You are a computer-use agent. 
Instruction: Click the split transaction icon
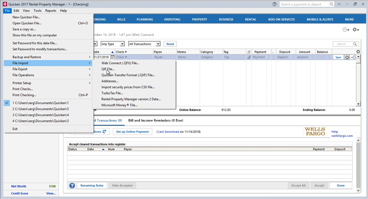(x=353, y=57)
